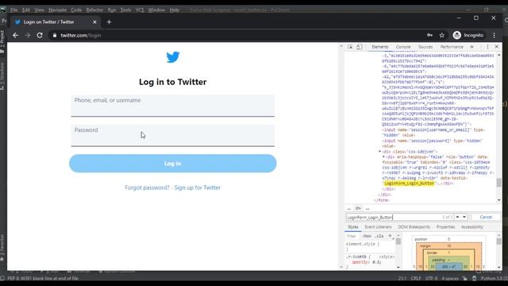Open Chrome three-dot menu
The width and height of the screenshot is (508, 286).
494,35
